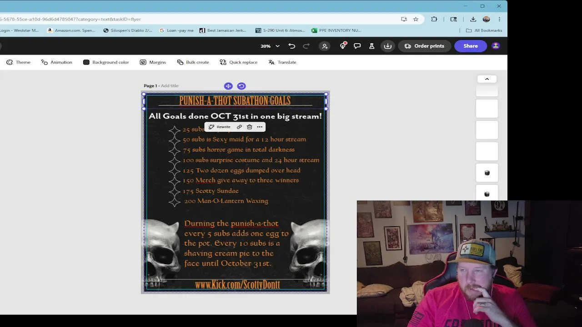This screenshot has width=582, height=327.
Task: Click the link icon in the floating toolbar
Action: tap(239, 127)
